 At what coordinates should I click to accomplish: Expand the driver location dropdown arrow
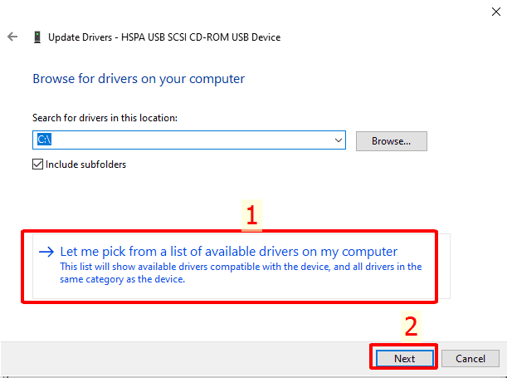pos(339,140)
